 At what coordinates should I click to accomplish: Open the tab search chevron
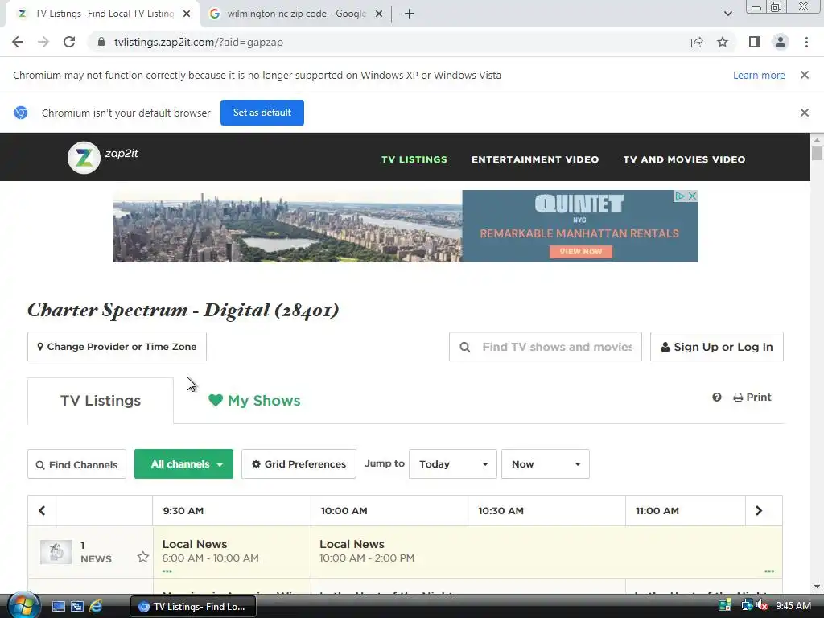coord(727,14)
